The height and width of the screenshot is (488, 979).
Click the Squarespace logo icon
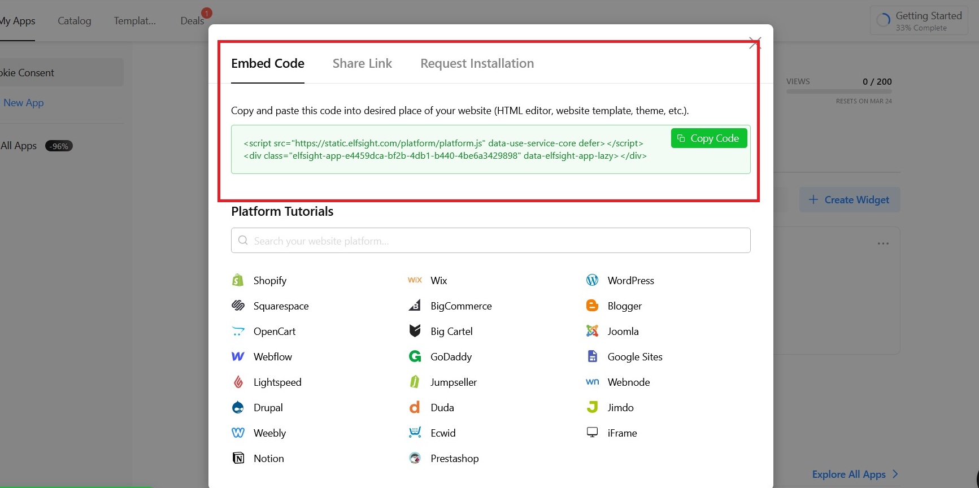pyautogui.click(x=238, y=306)
